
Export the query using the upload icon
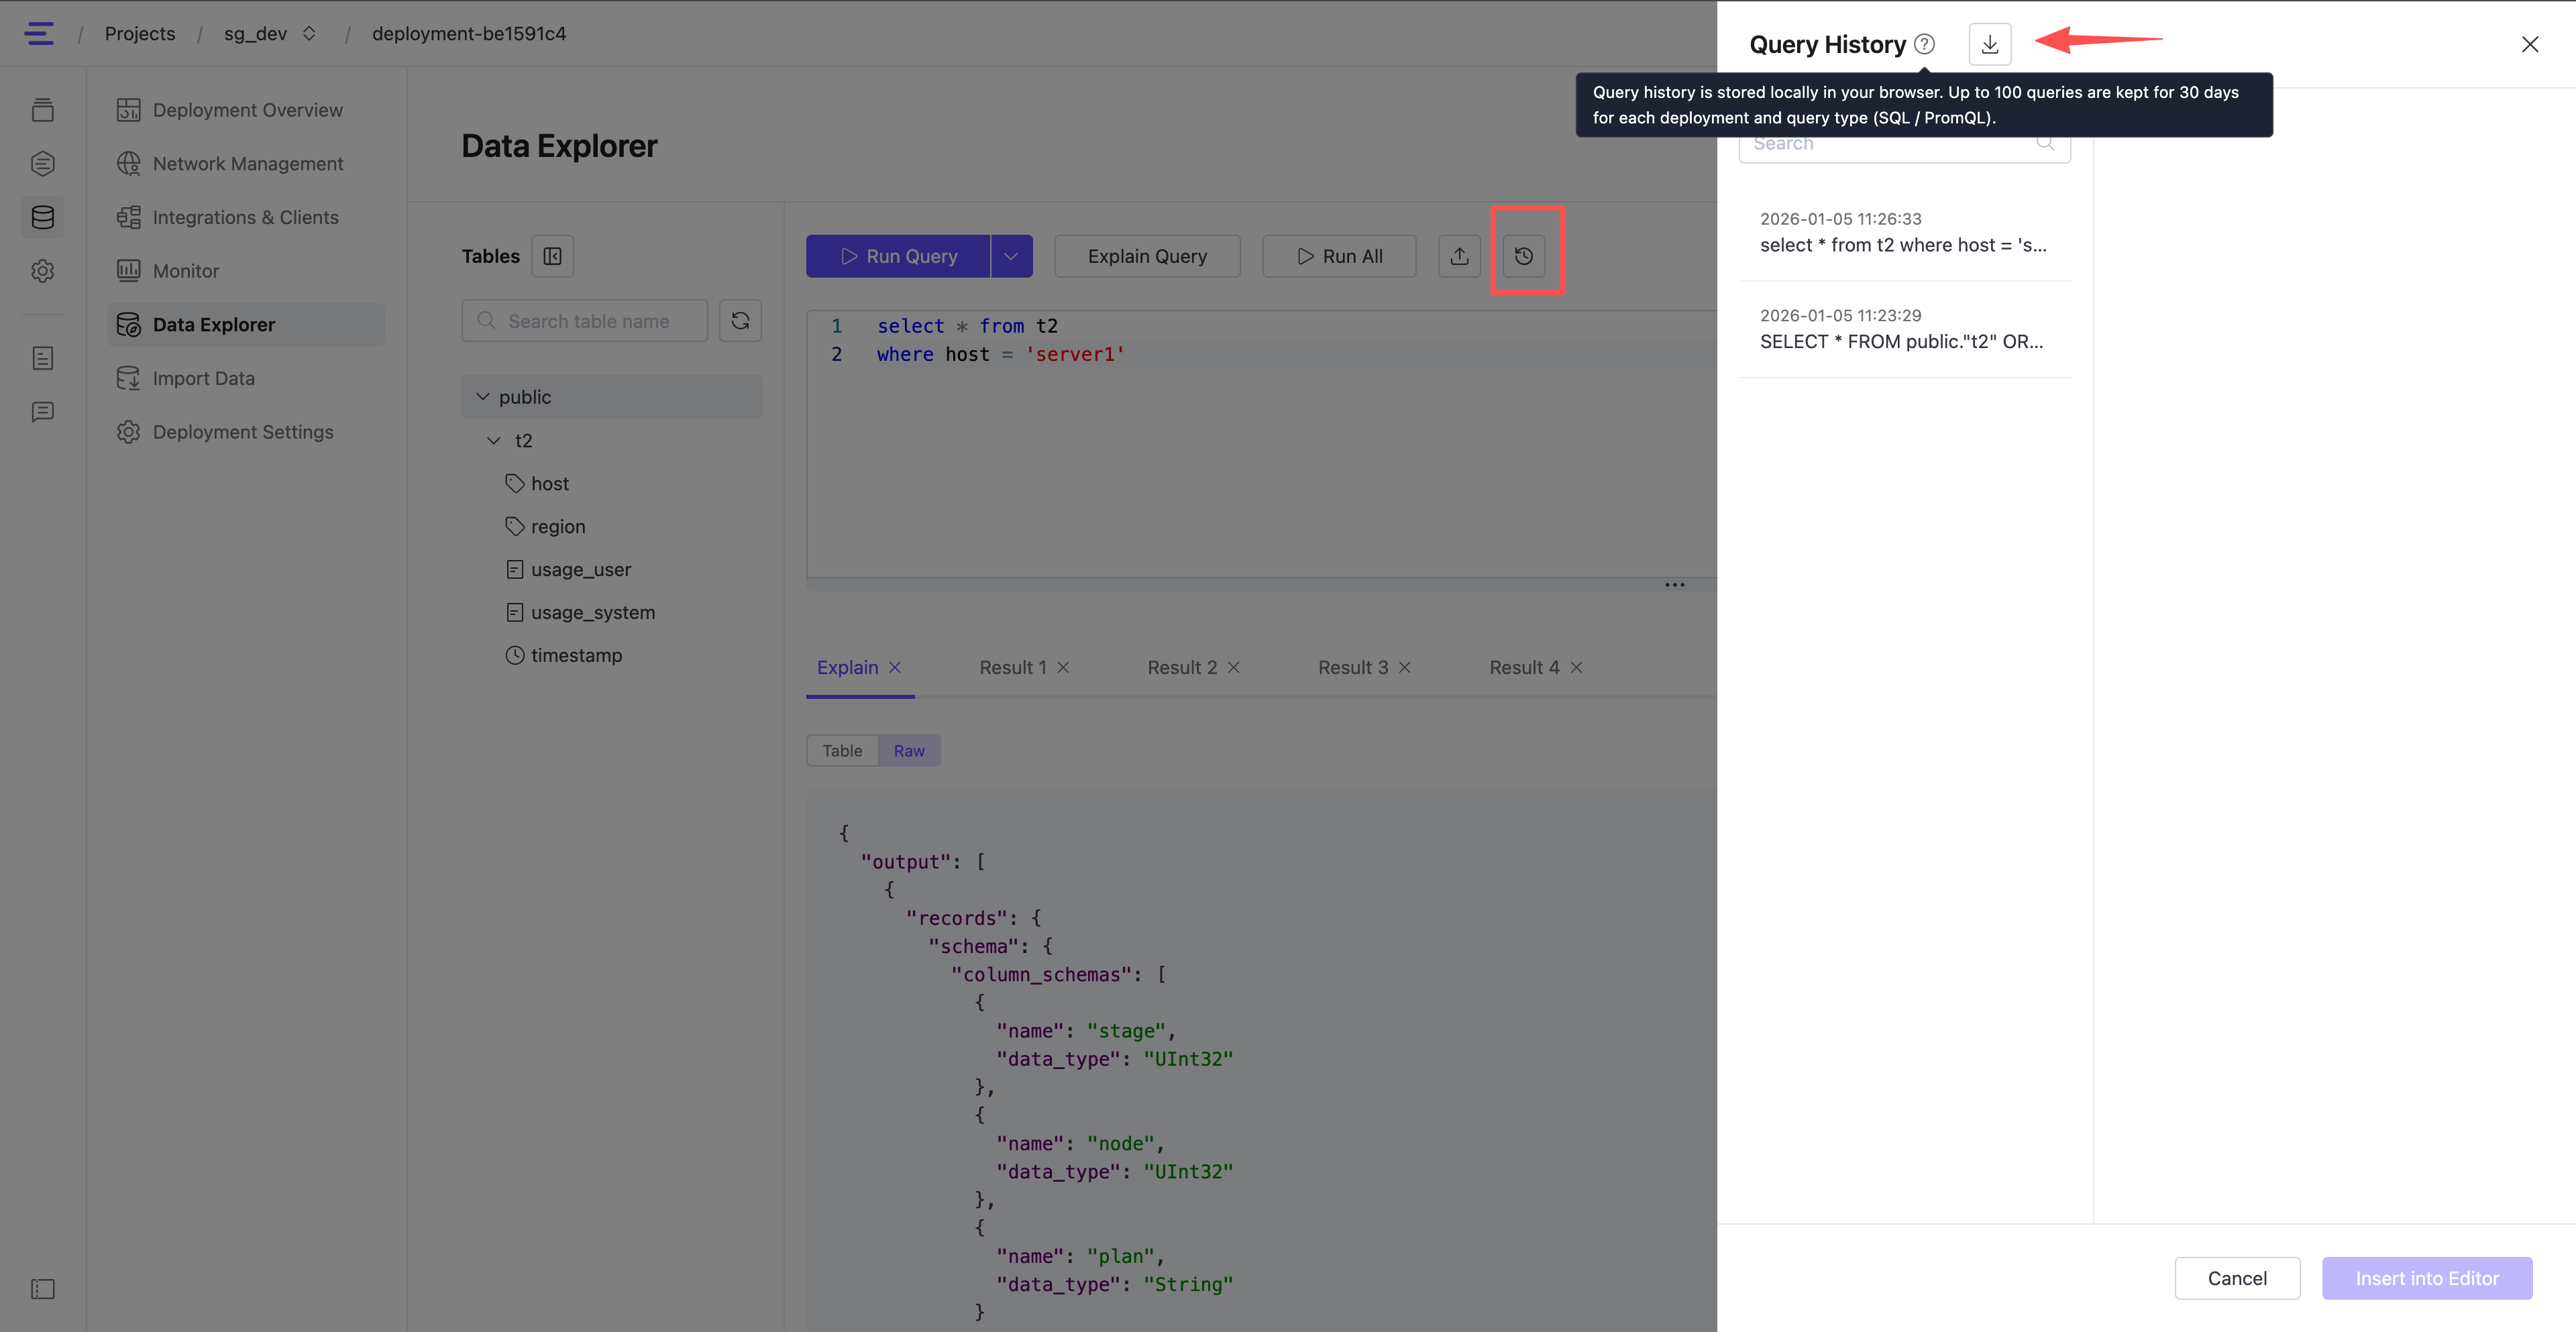coord(1459,256)
